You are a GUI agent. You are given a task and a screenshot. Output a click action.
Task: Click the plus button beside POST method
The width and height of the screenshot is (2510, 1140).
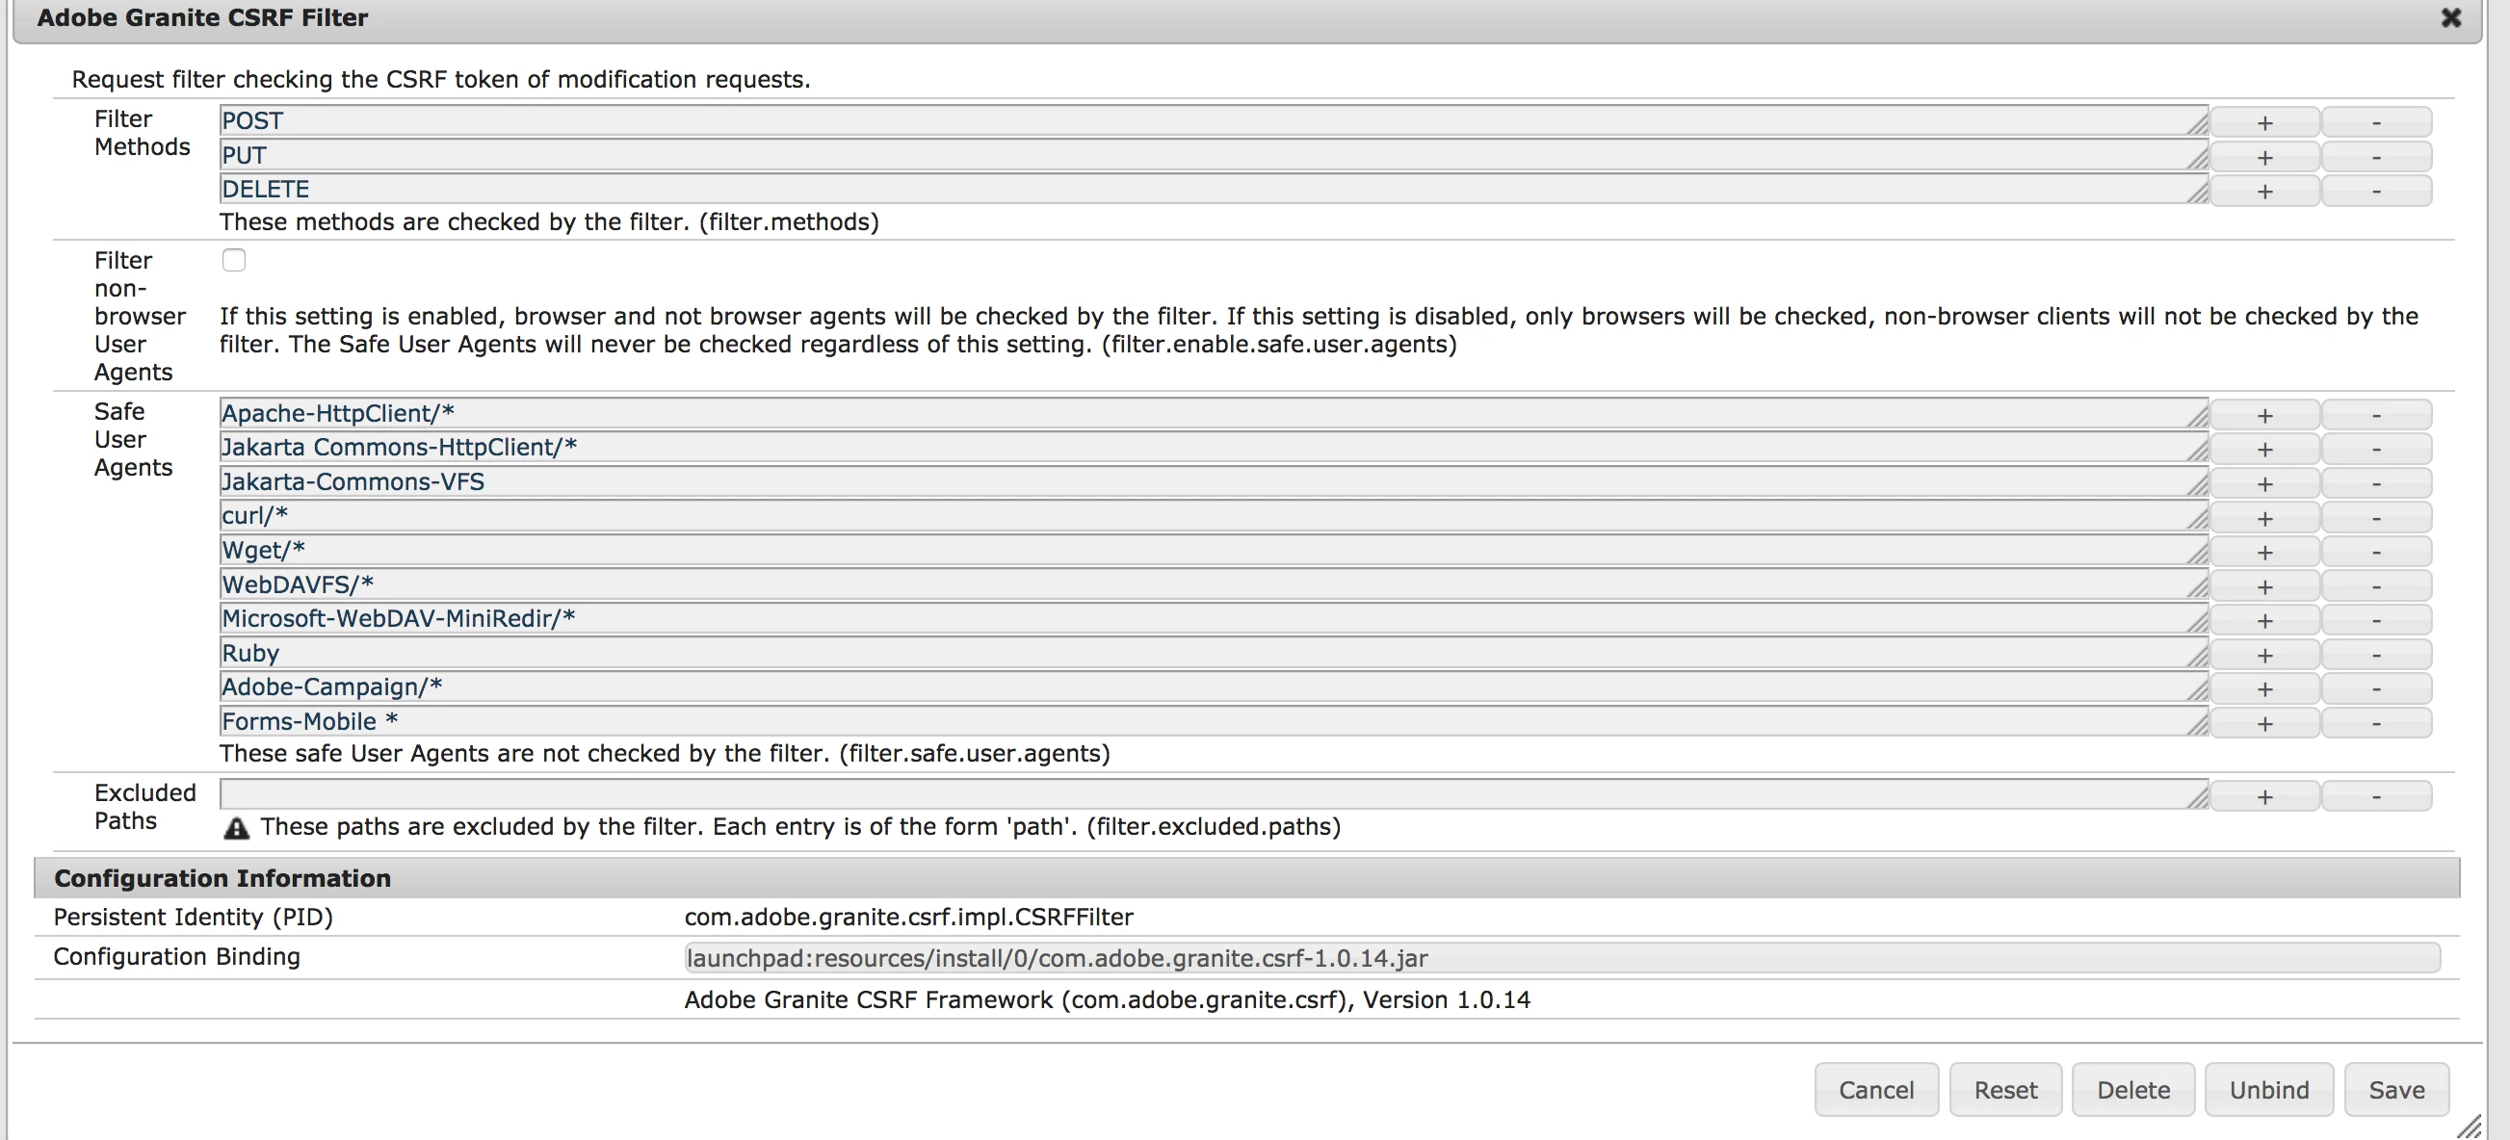(x=2263, y=123)
